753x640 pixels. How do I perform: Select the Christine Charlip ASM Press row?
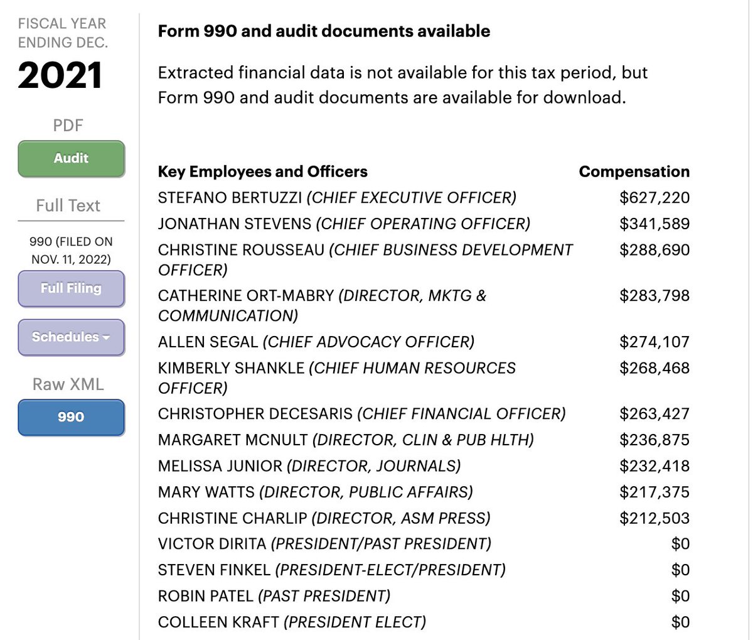424,518
